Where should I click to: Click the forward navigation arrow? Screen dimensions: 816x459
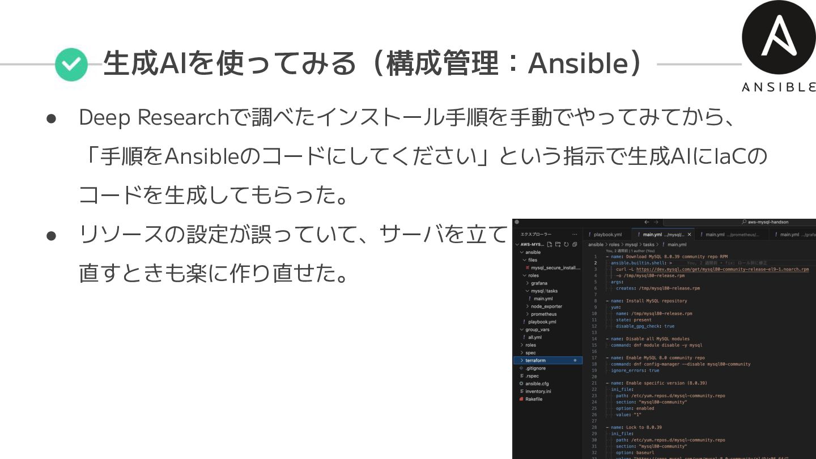(656, 222)
